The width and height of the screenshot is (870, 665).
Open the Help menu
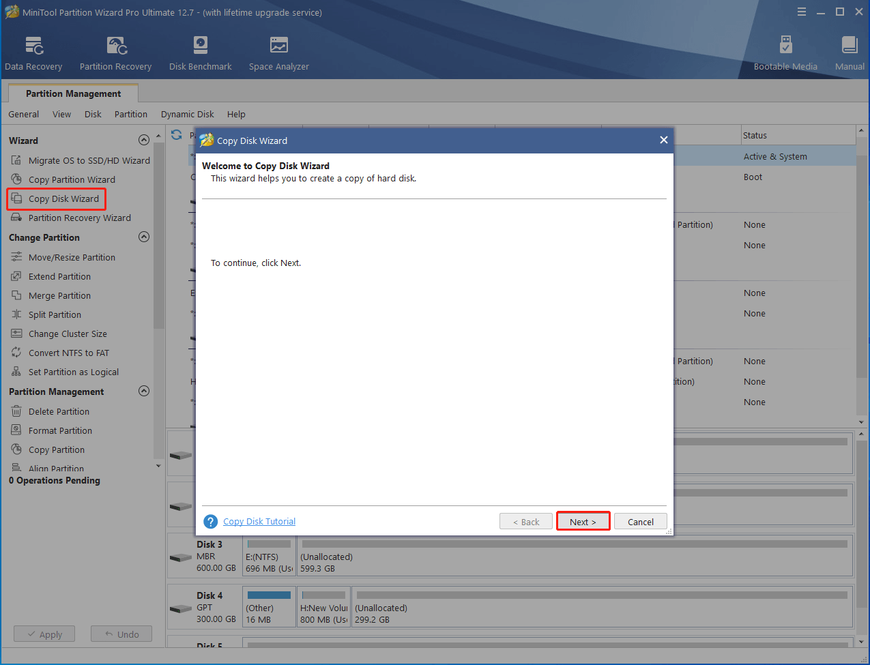pyautogui.click(x=236, y=114)
